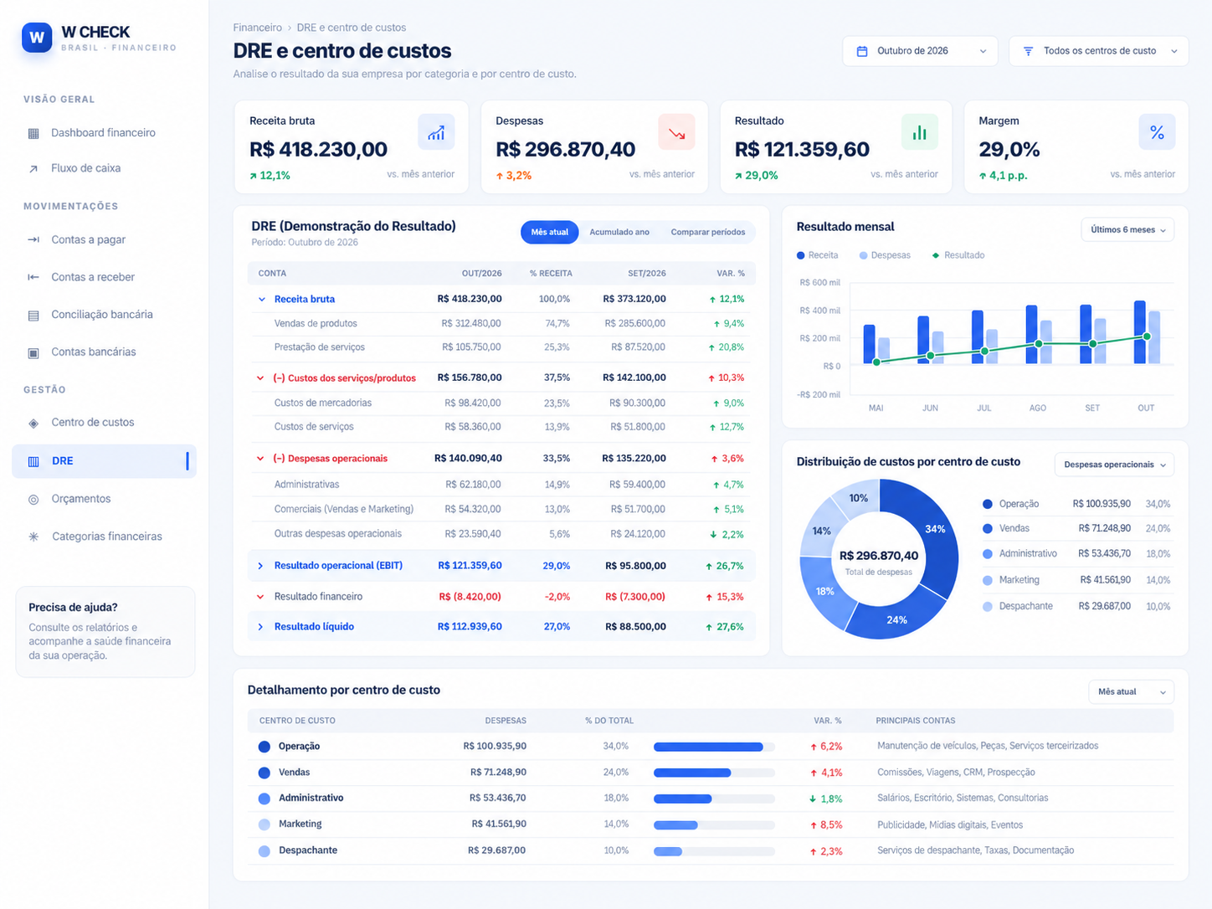Image resolution: width=1212 pixels, height=909 pixels.
Task: Collapse the Custos dos serviços/produtos row
Action: 260,378
